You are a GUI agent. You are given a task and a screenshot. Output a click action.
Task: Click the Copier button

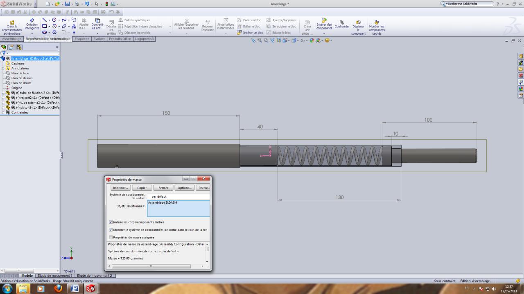(x=142, y=188)
